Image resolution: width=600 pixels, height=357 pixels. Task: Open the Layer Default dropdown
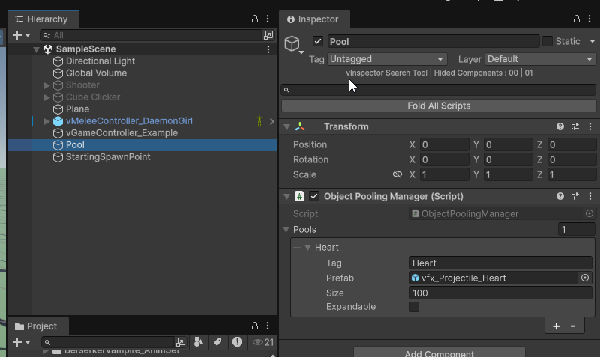click(x=540, y=59)
